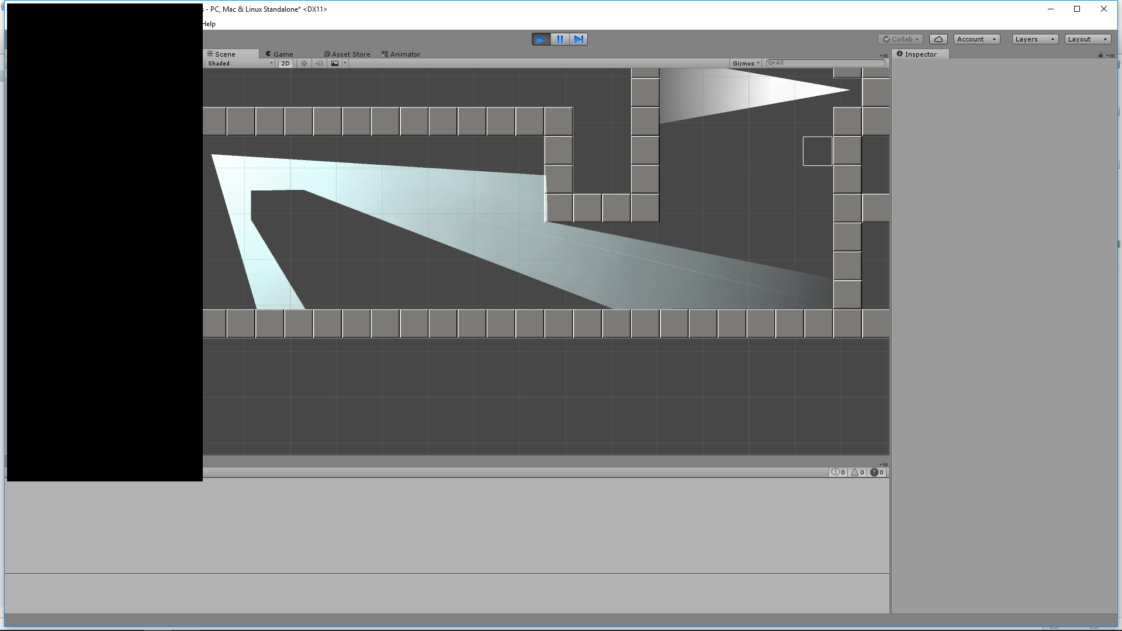Open the Scene view panel options menu
Image resolution: width=1122 pixels, height=631 pixels.
pyautogui.click(x=884, y=56)
